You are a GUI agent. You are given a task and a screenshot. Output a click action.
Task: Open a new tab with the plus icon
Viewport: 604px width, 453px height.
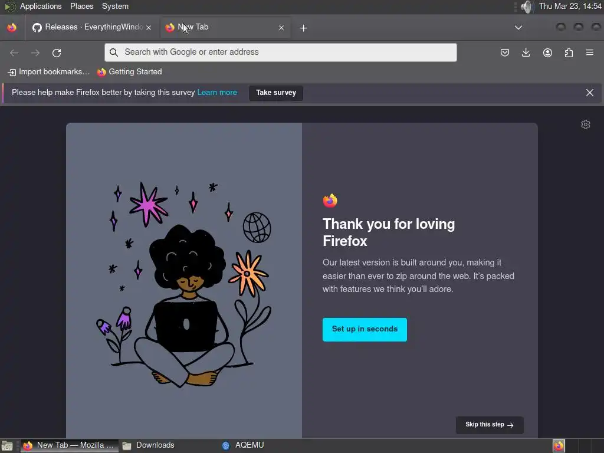point(304,28)
